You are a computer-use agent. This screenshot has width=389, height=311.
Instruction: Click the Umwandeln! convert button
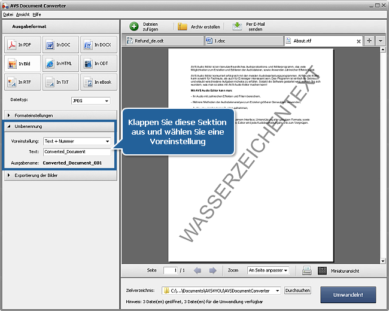click(348, 295)
